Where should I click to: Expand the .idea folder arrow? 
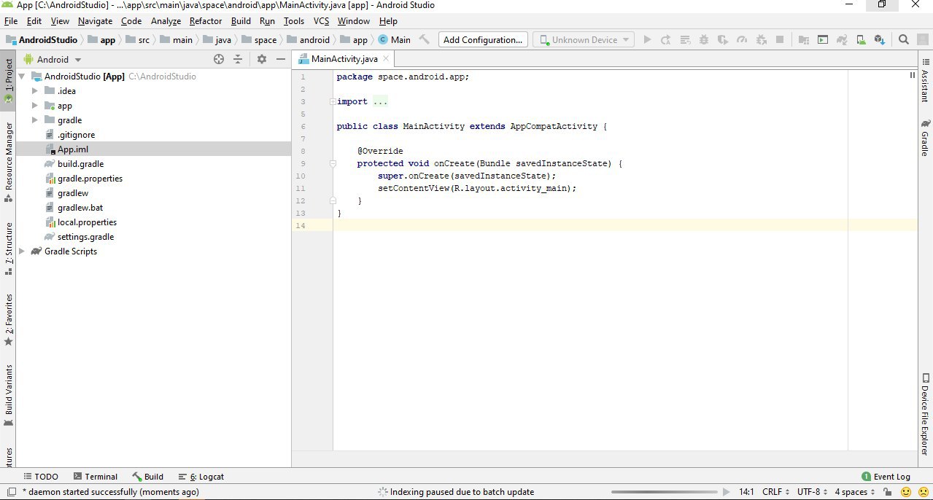click(x=35, y=91)
